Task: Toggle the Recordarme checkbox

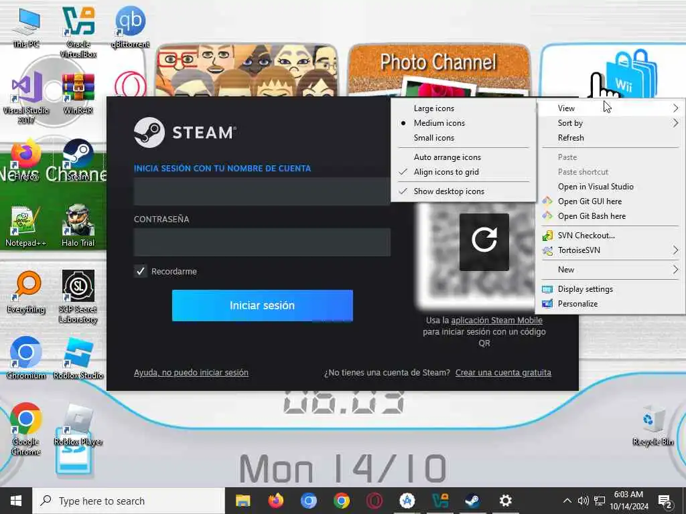Action: point(141,272)
